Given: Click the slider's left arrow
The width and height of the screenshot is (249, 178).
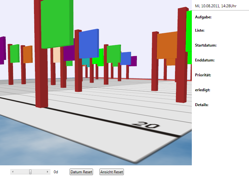Looking at the screenshot, I should [13, 172].
